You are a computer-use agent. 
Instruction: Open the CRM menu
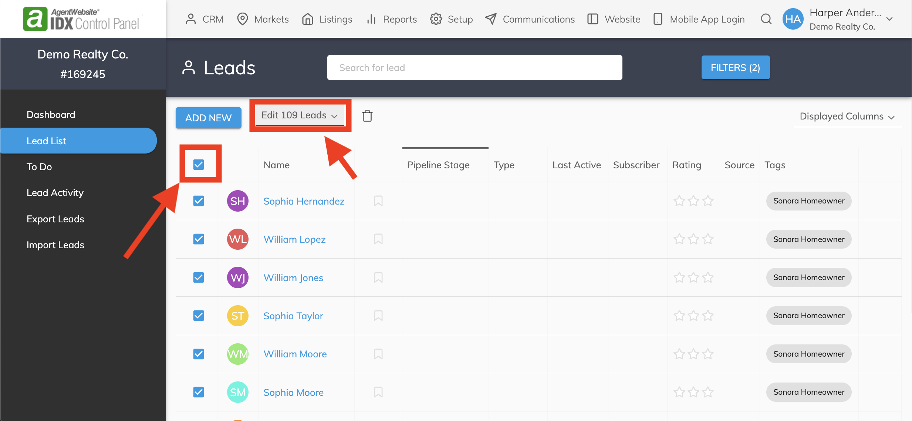click(204, 19)
